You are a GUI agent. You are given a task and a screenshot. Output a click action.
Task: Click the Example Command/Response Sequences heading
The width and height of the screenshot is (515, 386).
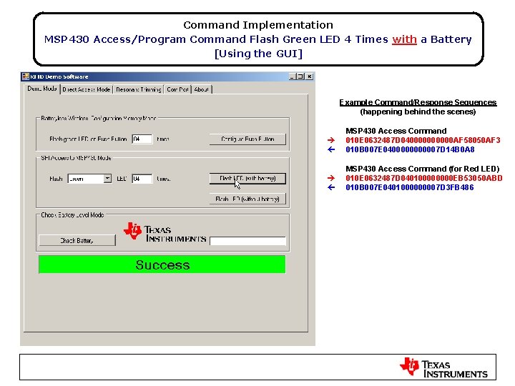point(418,102)
